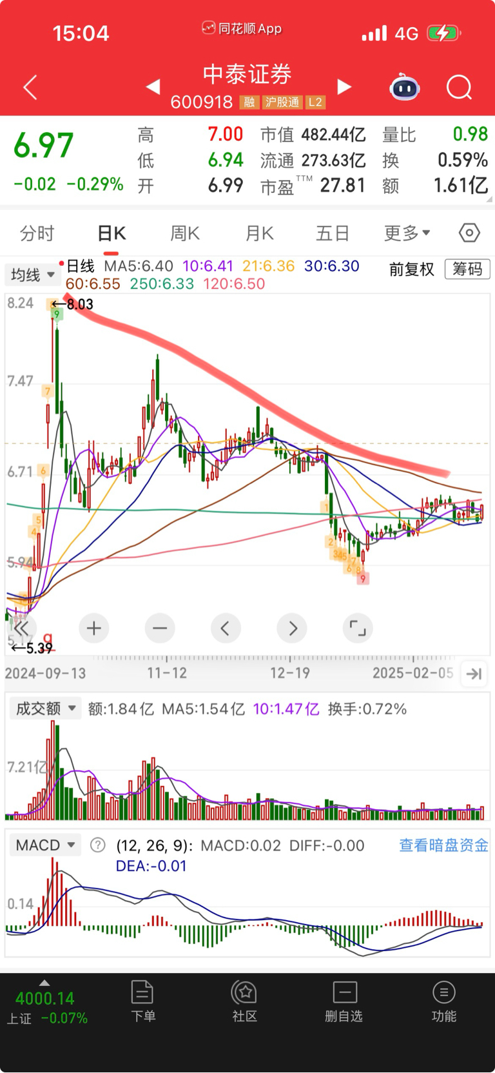The image size is (495, 1073).
Task: Open chart settings hexagon icon
Action: coord(469,232)
